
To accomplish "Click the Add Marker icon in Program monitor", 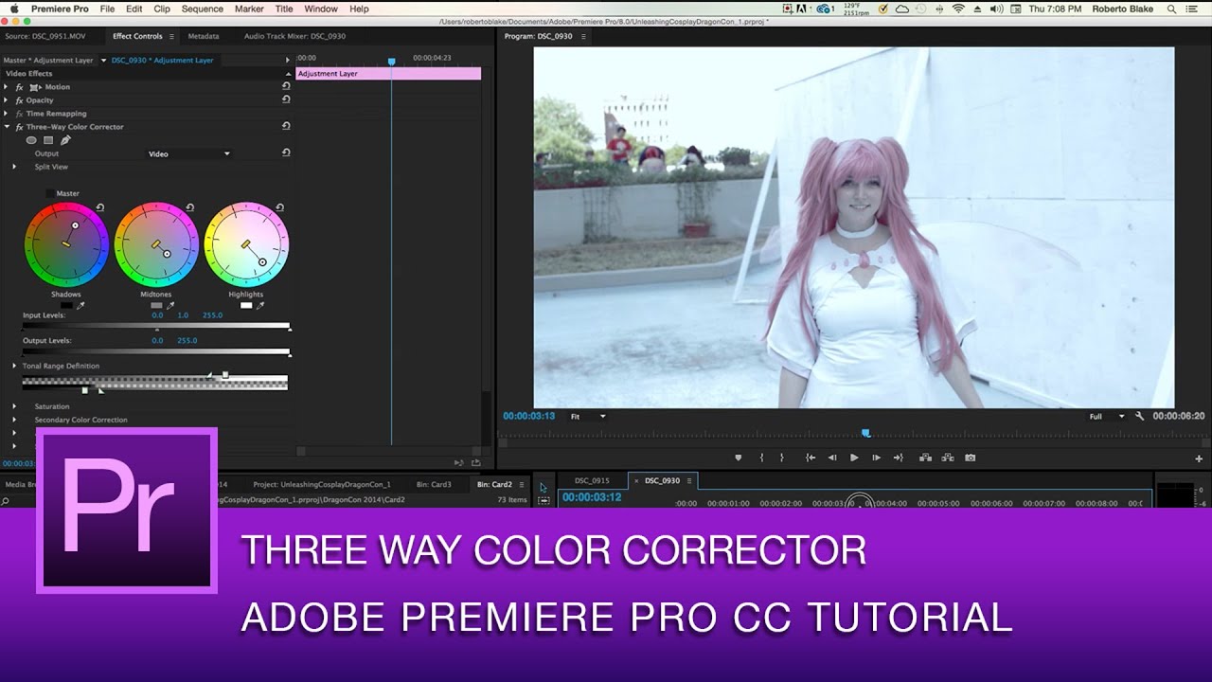I will 738,458.
